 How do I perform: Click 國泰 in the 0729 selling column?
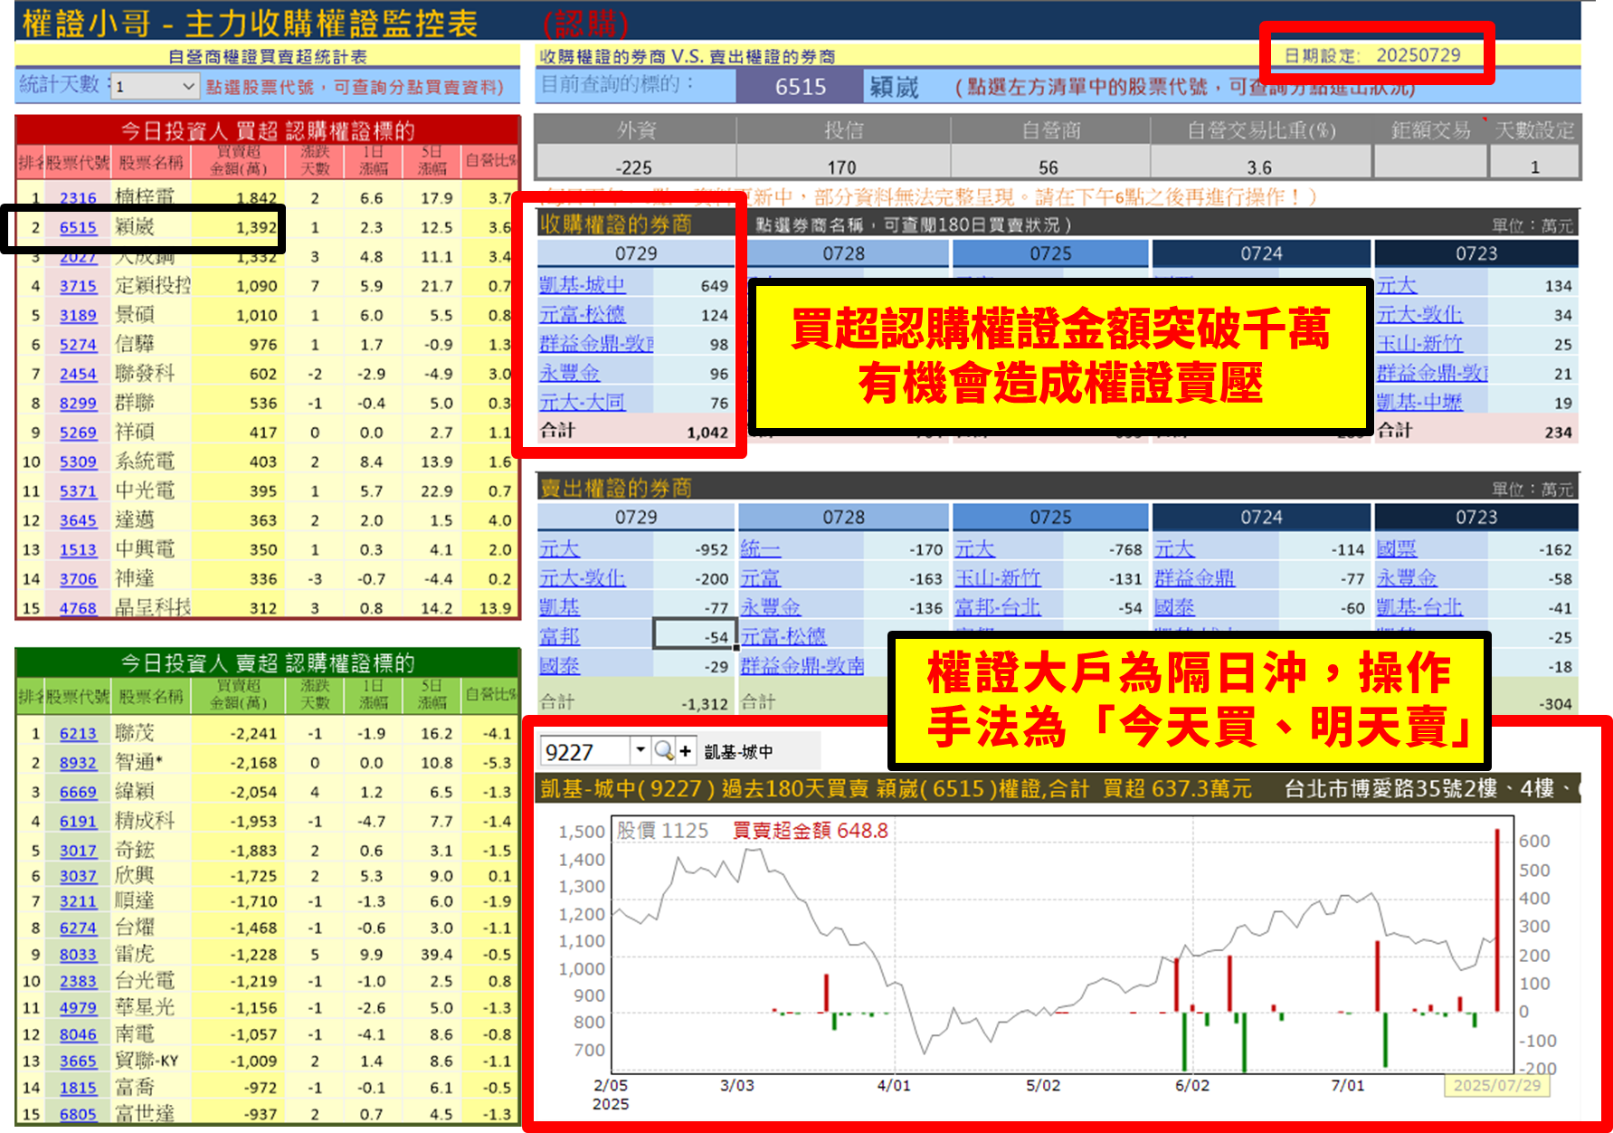point(560,665)
